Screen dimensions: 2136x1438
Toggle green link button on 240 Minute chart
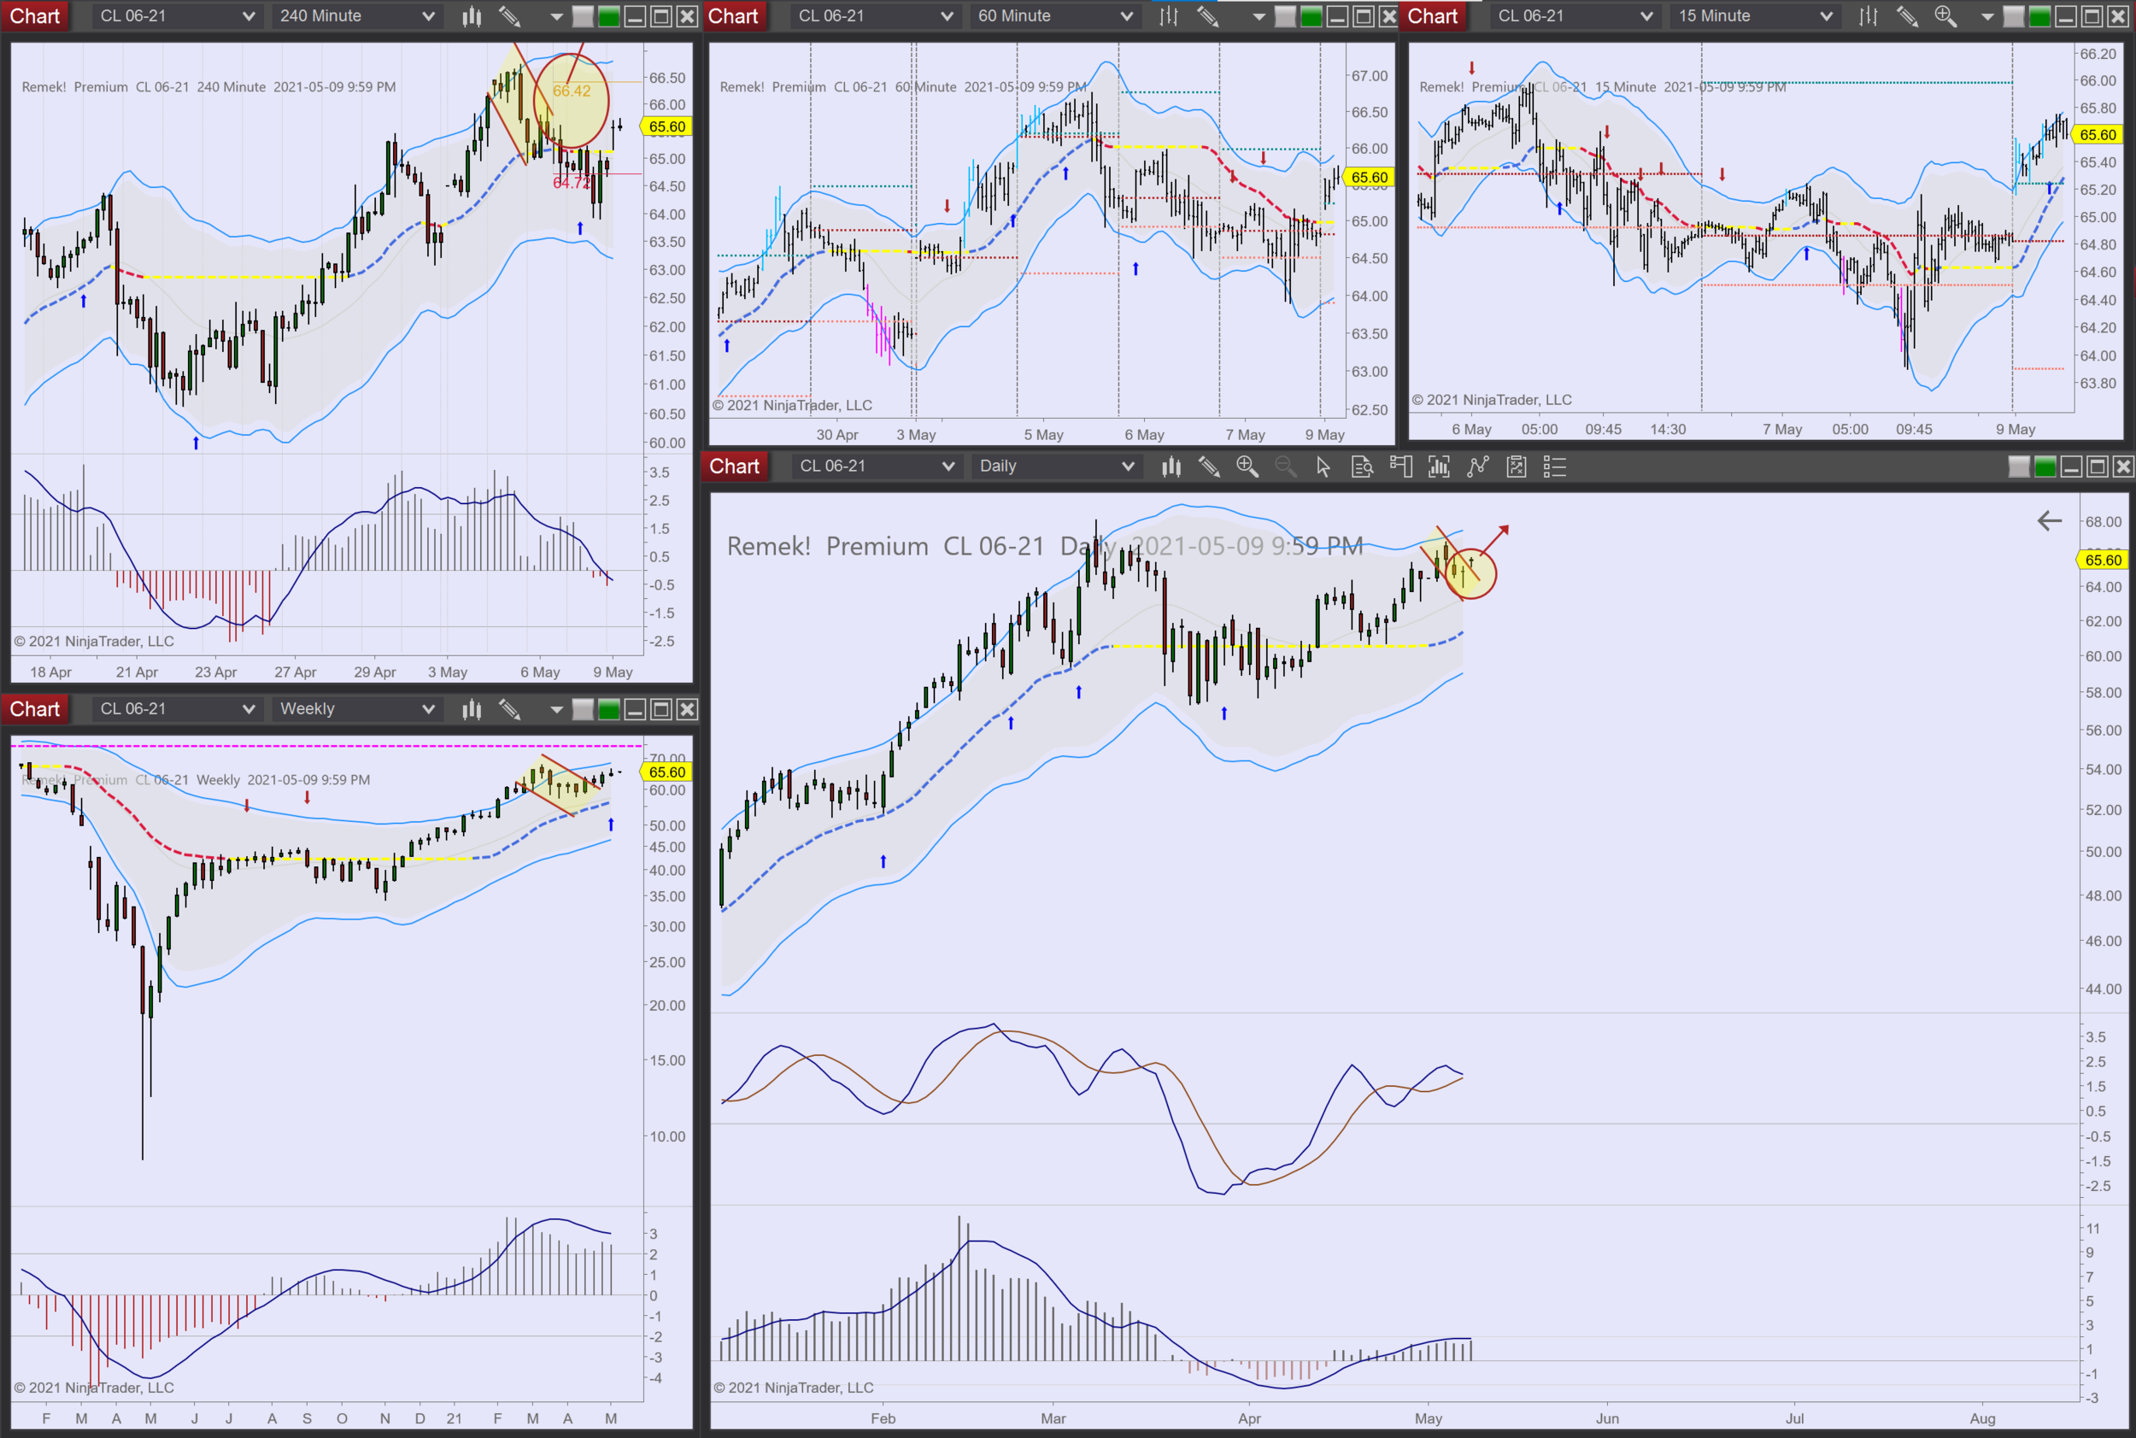(x=608, y=15)
